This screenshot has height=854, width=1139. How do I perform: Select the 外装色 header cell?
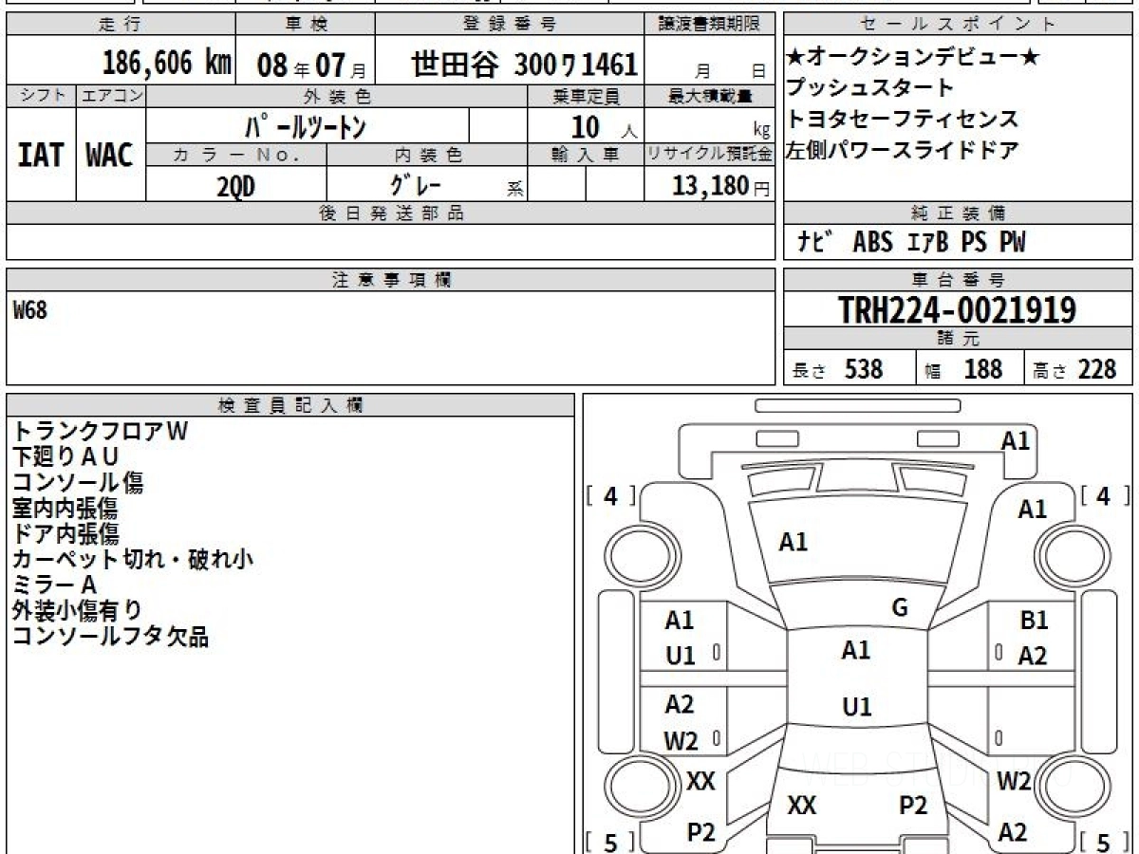pos(337,96)
